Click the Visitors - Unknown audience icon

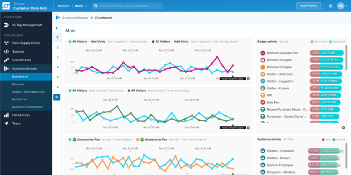[x=263, y=151]
